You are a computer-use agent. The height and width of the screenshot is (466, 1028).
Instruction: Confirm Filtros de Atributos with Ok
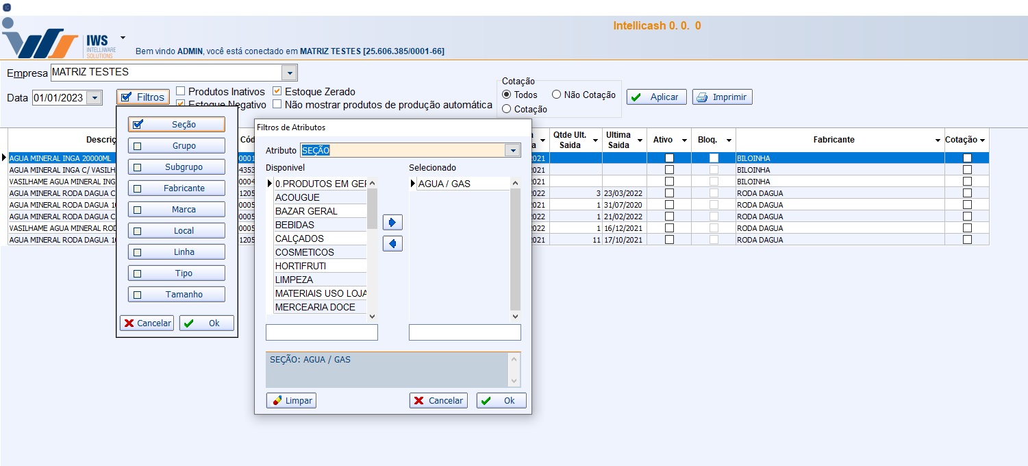click(x=501, y=401)
